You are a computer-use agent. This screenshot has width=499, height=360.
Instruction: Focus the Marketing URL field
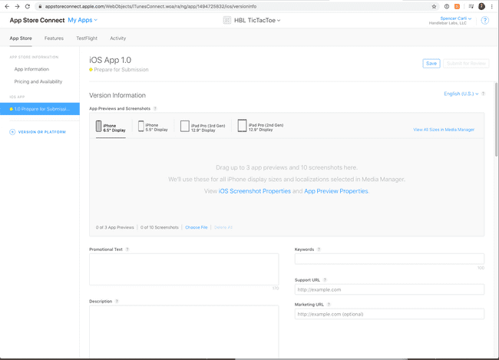pyautogui.click(x=389, y=314)
